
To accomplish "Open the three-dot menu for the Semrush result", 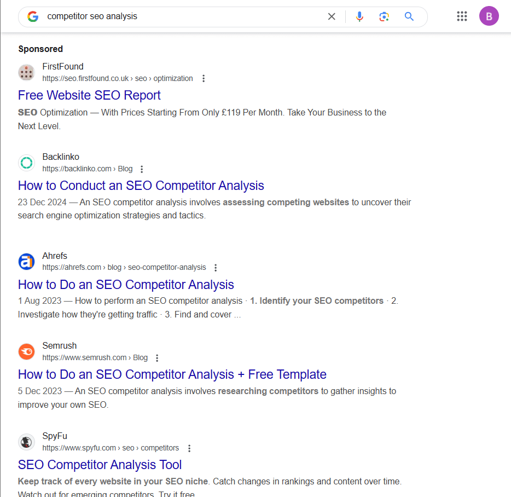I will [x=156, y=357].
